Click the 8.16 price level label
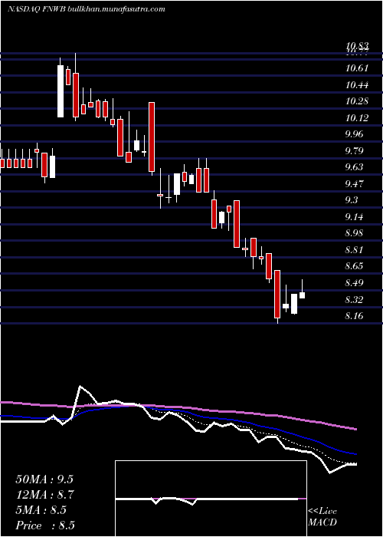This screenshot has width=383, height=537. click(354, 316)
